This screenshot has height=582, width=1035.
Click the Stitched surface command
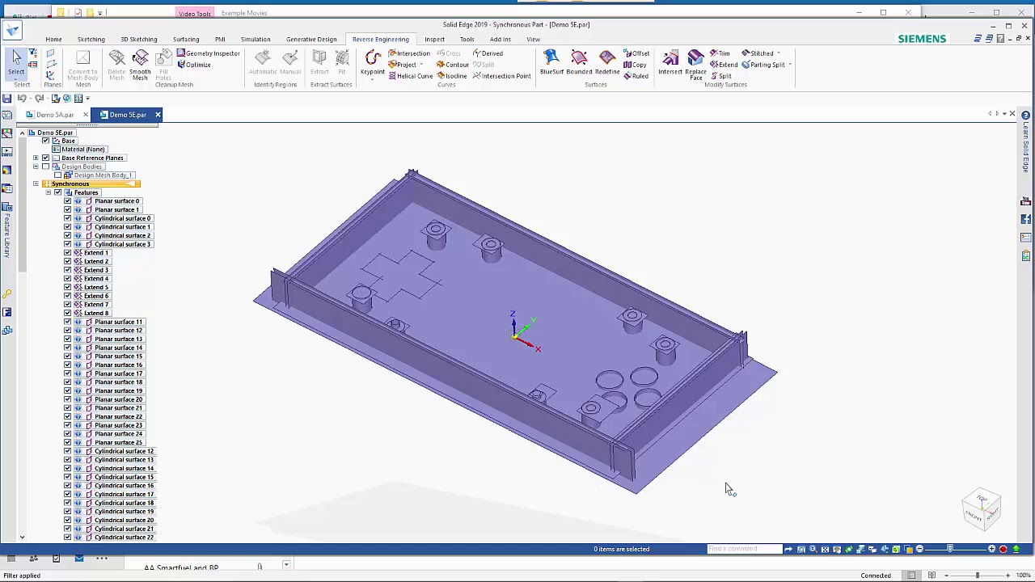[758, 53]
